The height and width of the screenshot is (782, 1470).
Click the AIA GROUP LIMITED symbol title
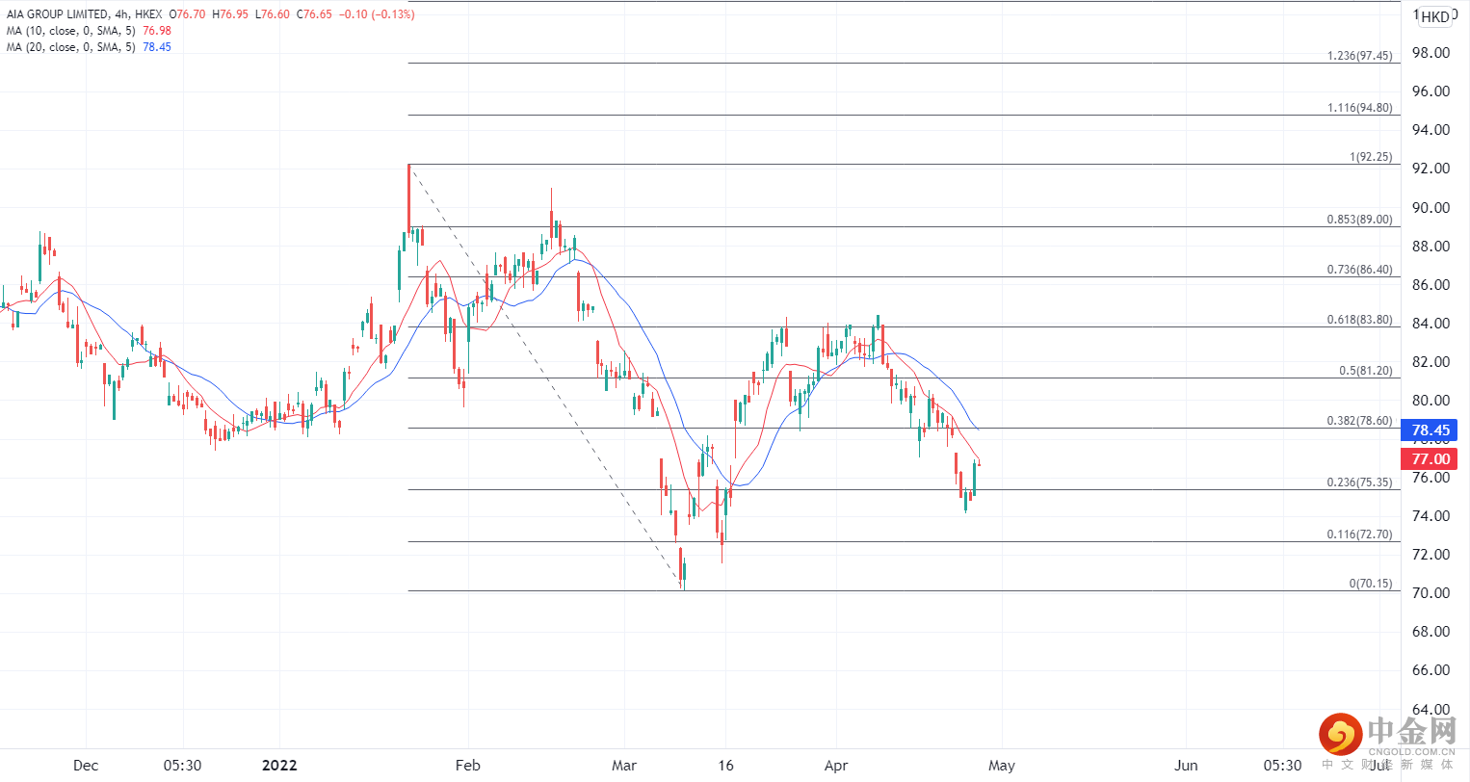pos(57,14)
